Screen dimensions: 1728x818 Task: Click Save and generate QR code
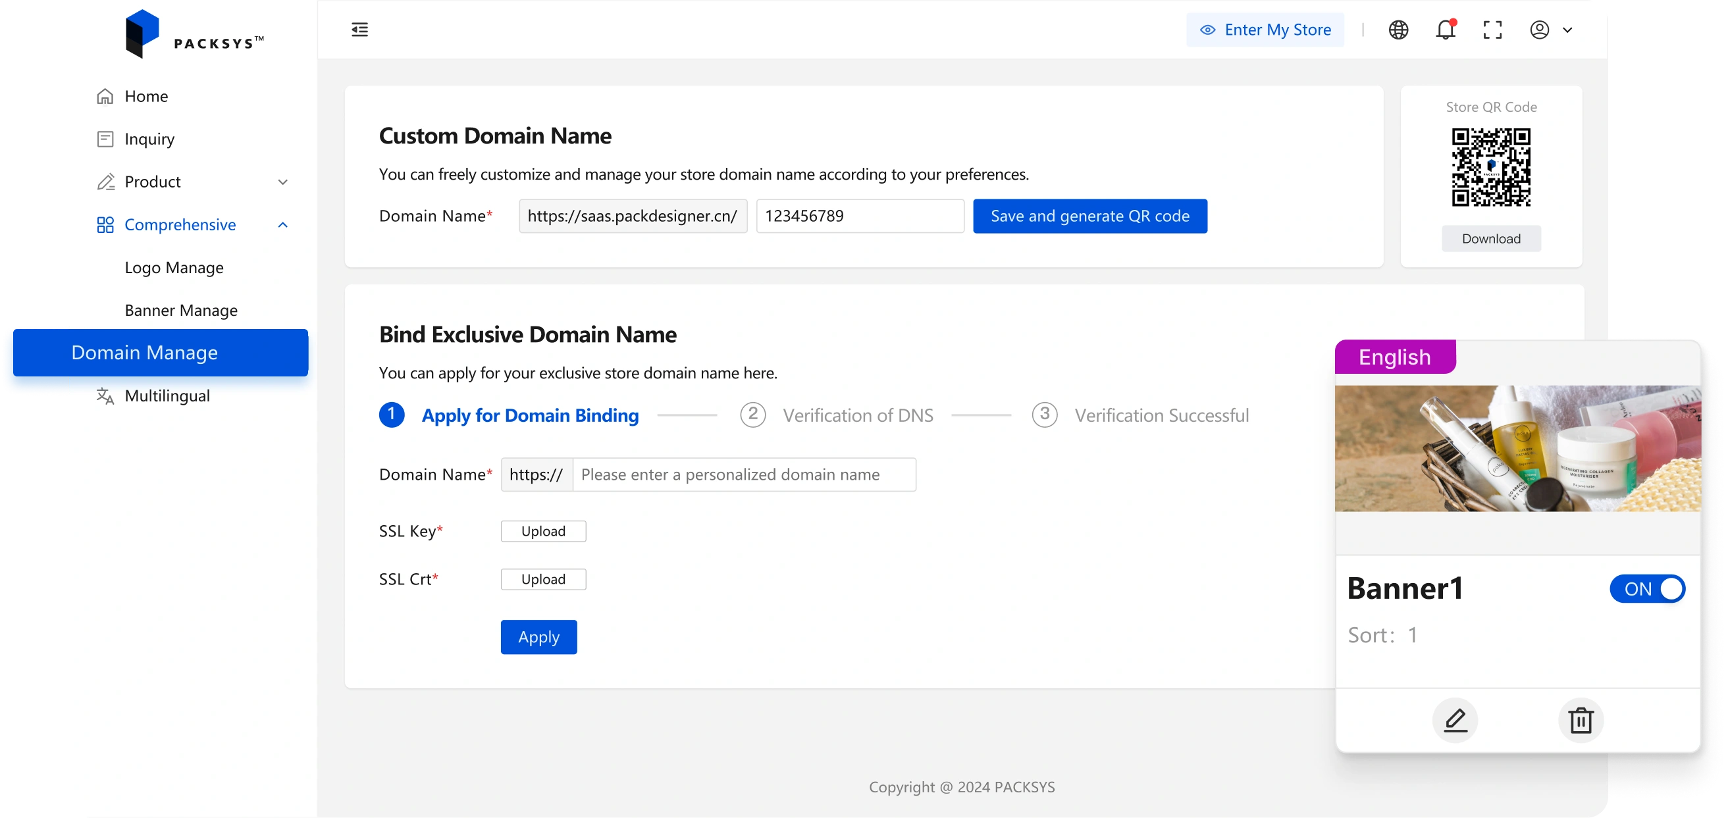click(1089, 216)
